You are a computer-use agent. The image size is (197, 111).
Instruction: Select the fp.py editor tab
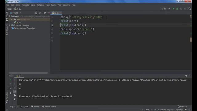[56, 13]
